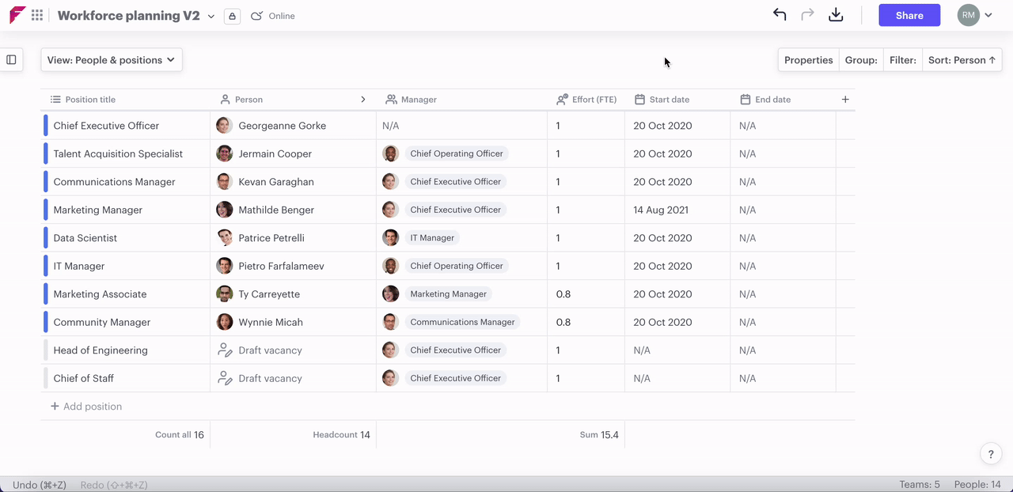
Task: Open the apps grid icon
Action: click(x=37, y=16)
